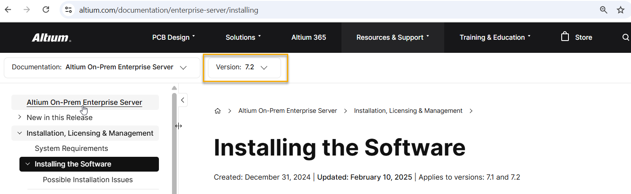
Task: Collapse Installation, Licensing & Management tree section
Action: coord(20,133)
